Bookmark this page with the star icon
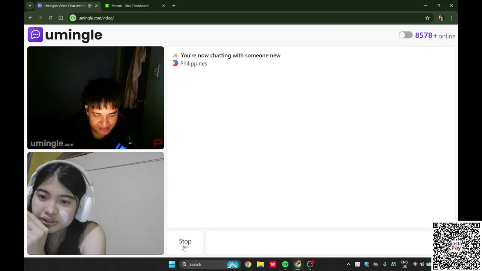Viewport: 482px width, 271px height. pos(427,18)
